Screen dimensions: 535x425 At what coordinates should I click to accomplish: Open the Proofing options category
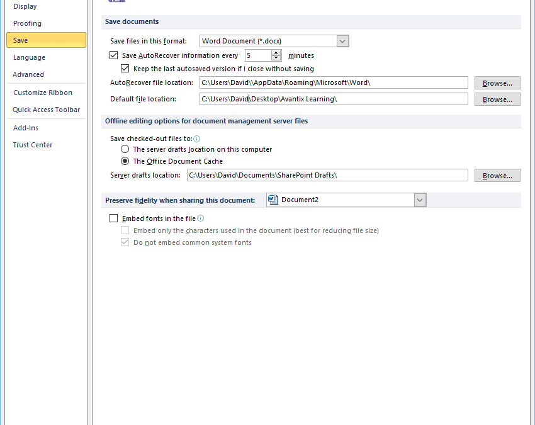28,23
